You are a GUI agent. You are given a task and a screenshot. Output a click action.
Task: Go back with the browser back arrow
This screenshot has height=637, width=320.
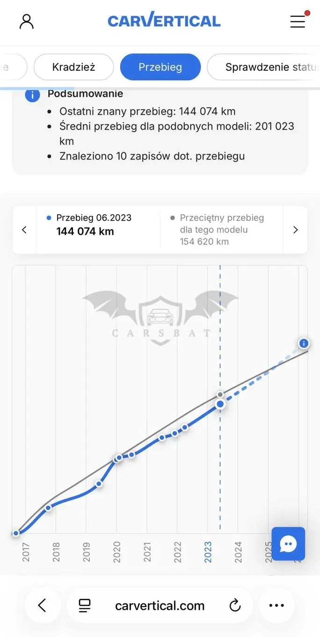click(x=42, y=606)
